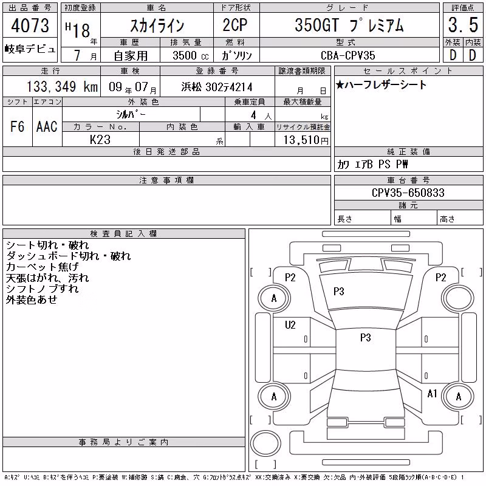
Task: Click the ハーフレザーシート sales point text
Action: coord(382,84)
